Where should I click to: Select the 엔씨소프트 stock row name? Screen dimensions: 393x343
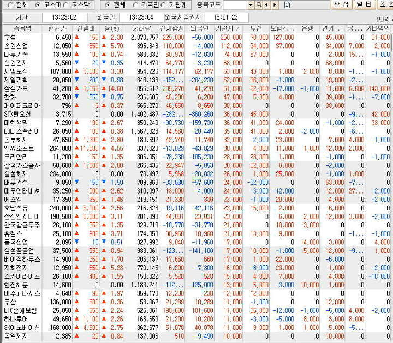point(19,148)
